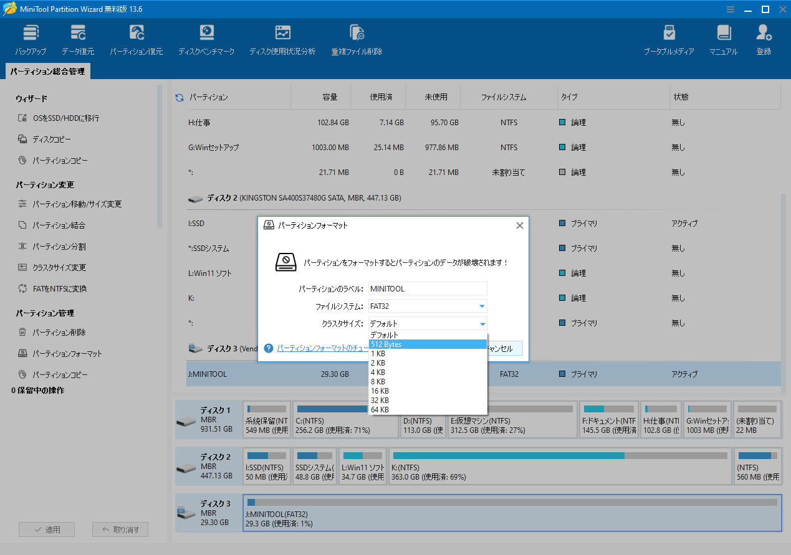Open パーティションフォーマットのチュートリアル link

click(x=323, y=348)
